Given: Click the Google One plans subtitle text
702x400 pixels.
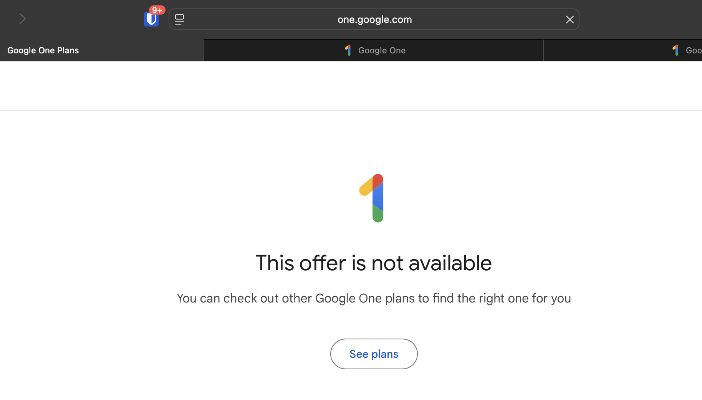Looking at the screenshot, I should point(374,298).
